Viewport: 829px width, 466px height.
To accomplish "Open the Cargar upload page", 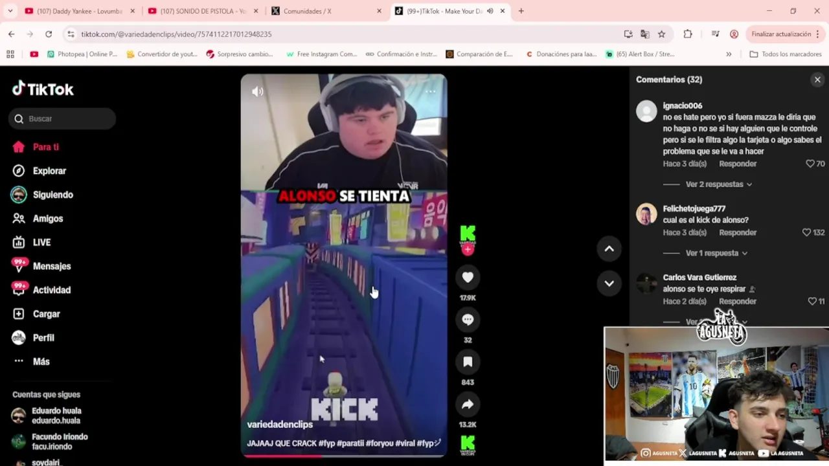I will point(36,314).
